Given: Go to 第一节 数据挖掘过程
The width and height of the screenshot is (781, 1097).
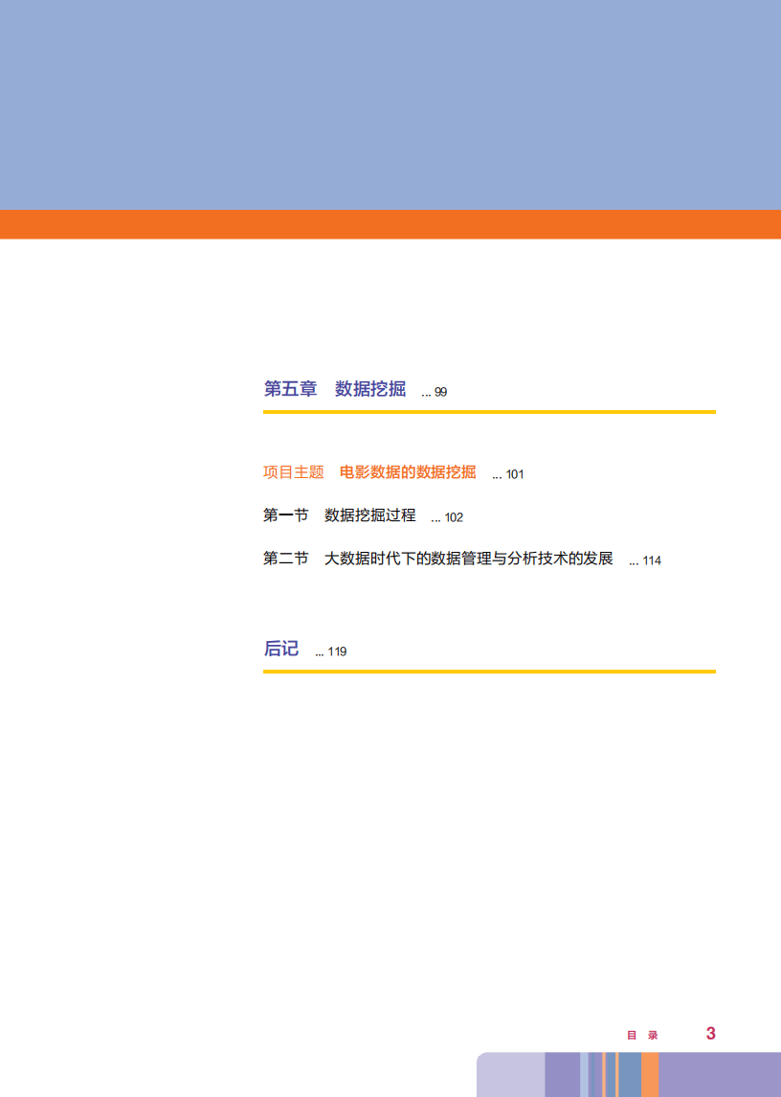Looking at the screenshot, I should tap(339, 515).
